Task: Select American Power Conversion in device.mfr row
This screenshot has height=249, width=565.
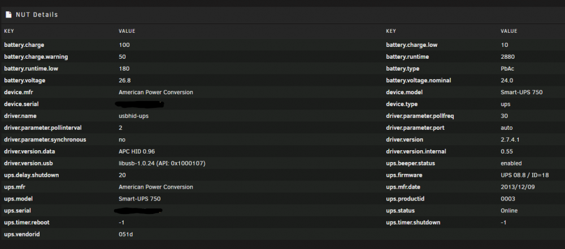Action: click(156, 92)
